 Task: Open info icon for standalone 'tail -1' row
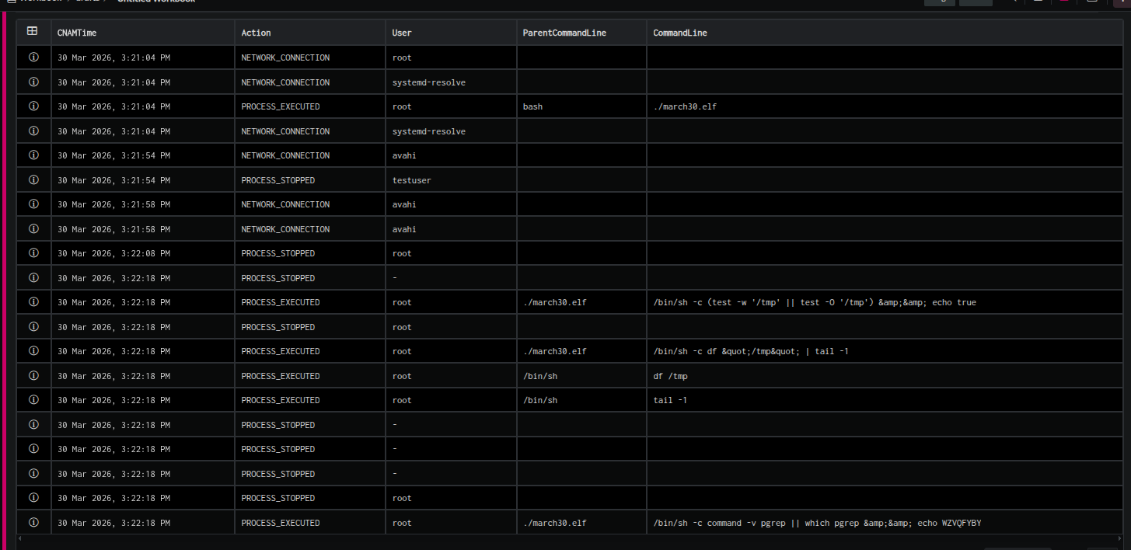tap(33, 400)
